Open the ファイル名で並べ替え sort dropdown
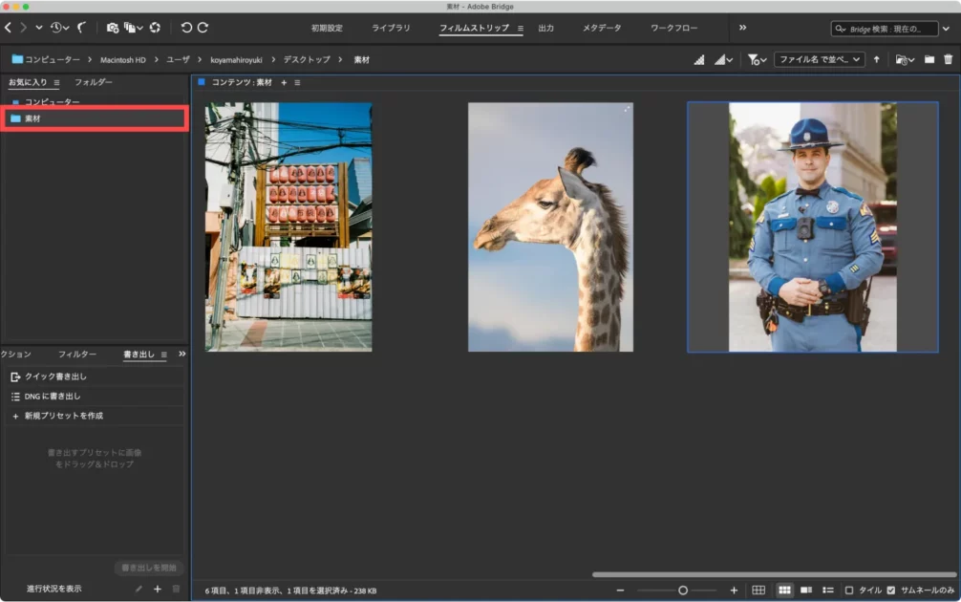The image size is (961, 602). click(819, 59)
